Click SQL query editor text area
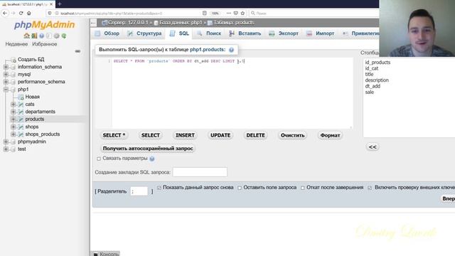The height and width of the screenshot is (256, 455). [232, 93]
